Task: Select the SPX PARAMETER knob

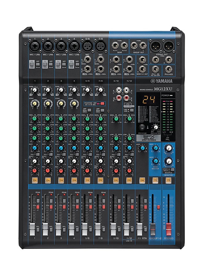Action: pyautogui.click(x=156, y=127)
